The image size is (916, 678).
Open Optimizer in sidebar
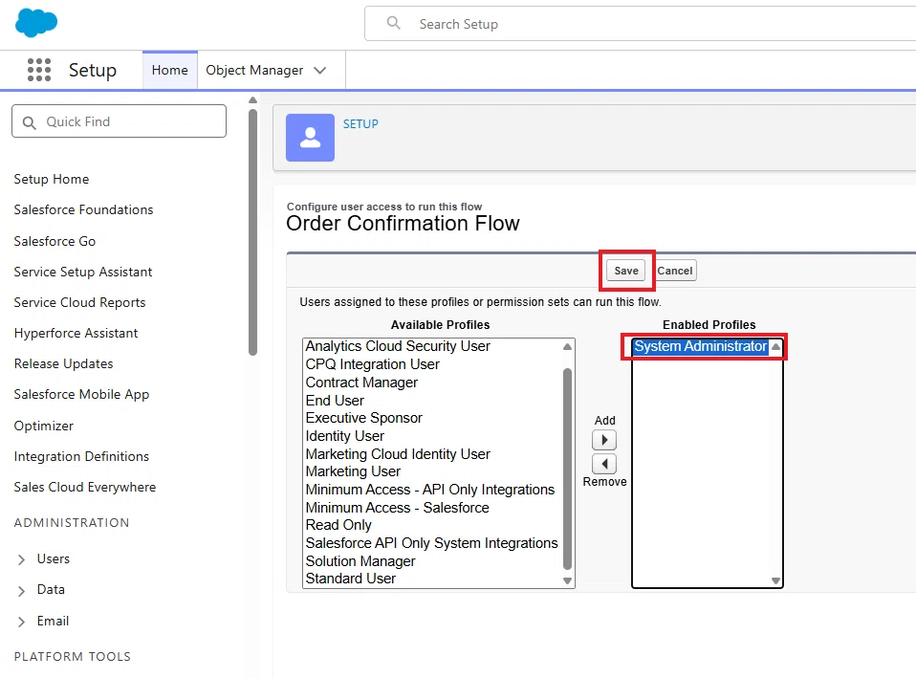click(x=44, y=426)
